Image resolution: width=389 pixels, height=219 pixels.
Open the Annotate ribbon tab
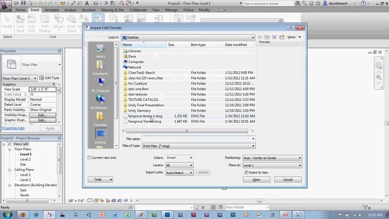[52, 10]
